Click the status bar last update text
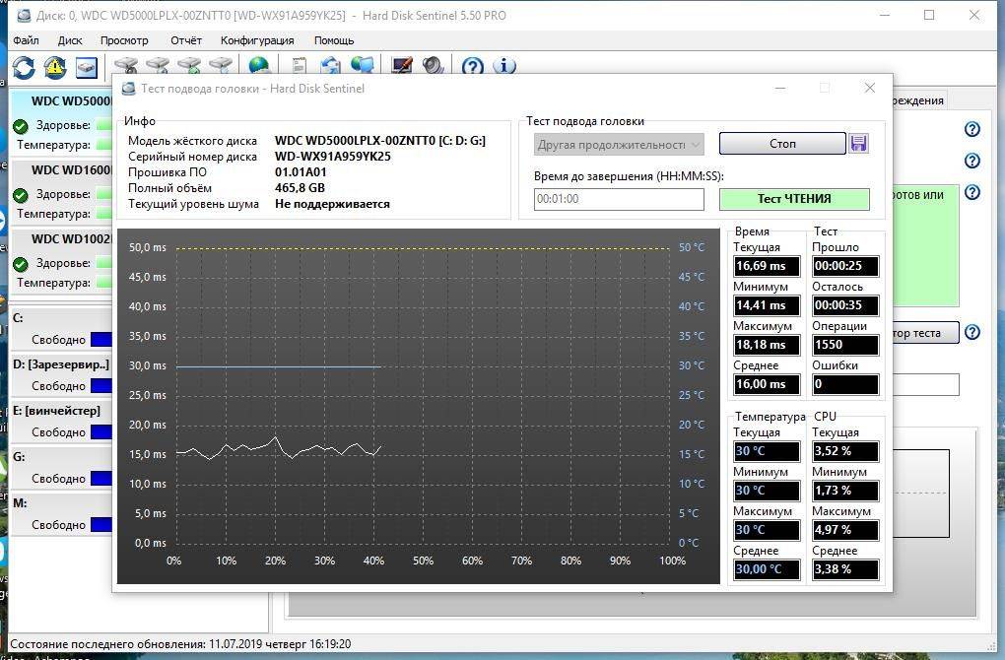 click(180, 644)
